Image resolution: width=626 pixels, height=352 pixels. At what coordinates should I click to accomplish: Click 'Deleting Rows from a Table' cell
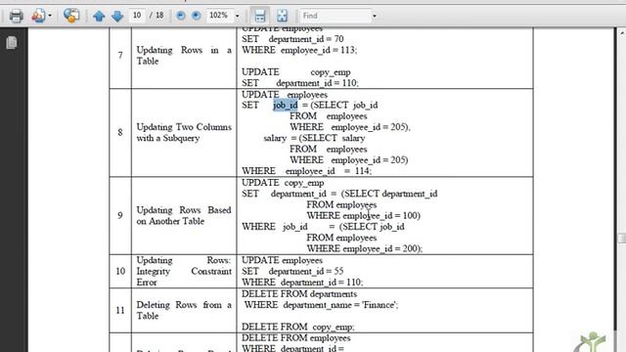point(184,311)
